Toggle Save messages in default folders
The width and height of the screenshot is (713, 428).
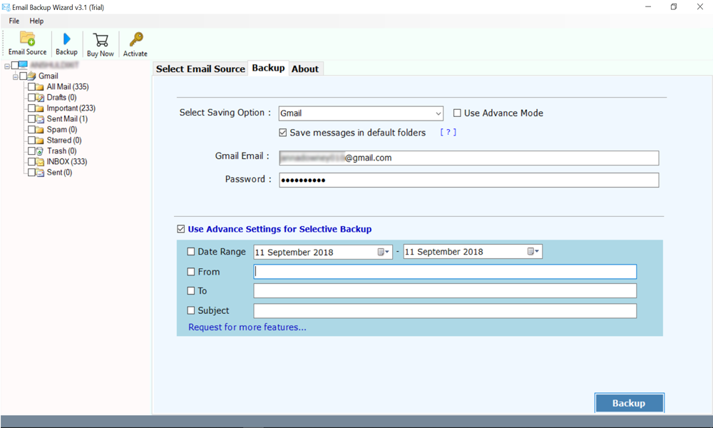(x=283, y=133)
